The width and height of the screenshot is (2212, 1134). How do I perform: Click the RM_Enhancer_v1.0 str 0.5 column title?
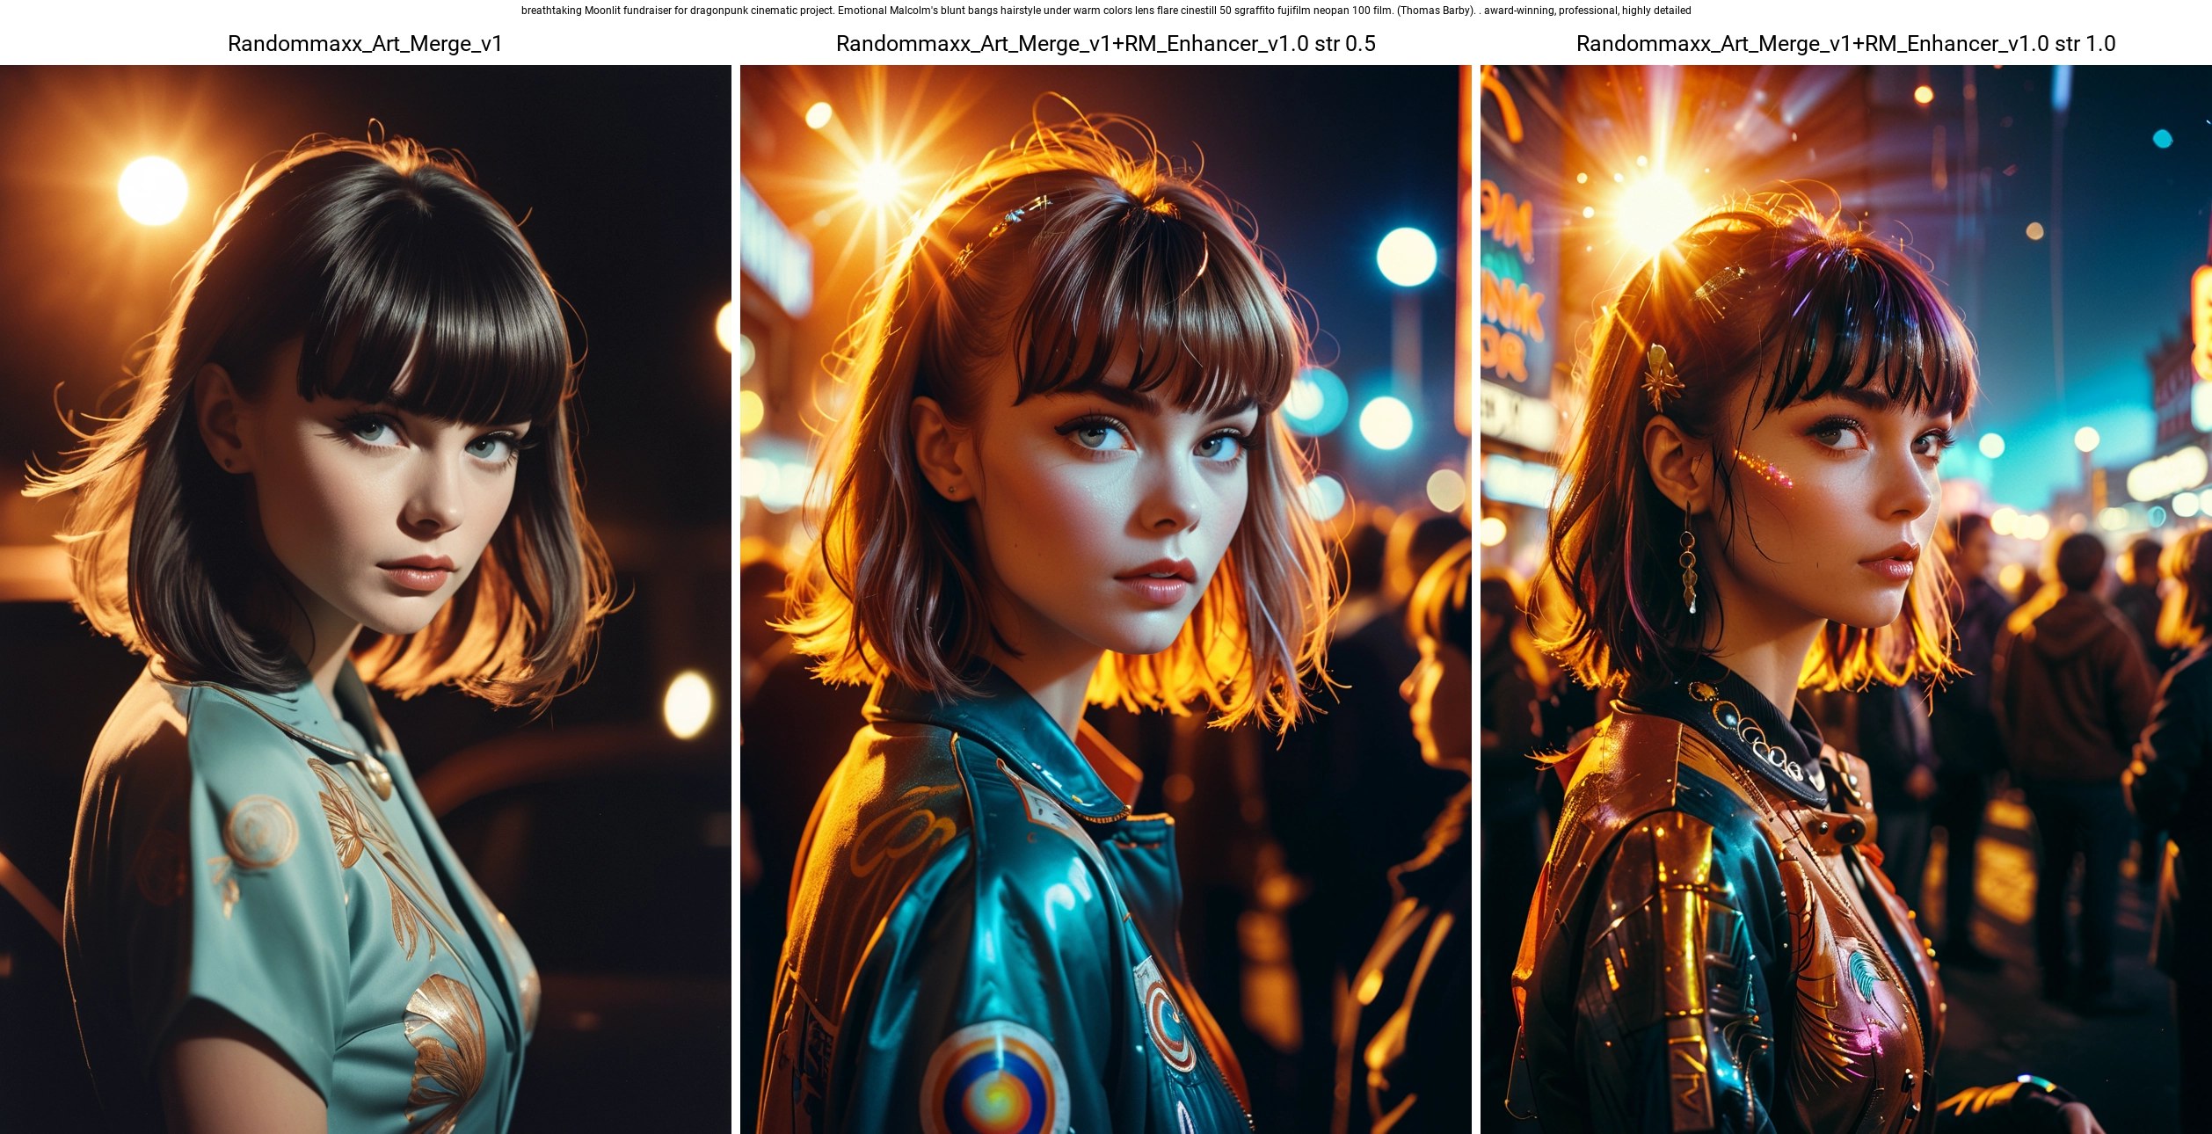pos(1105,44)
